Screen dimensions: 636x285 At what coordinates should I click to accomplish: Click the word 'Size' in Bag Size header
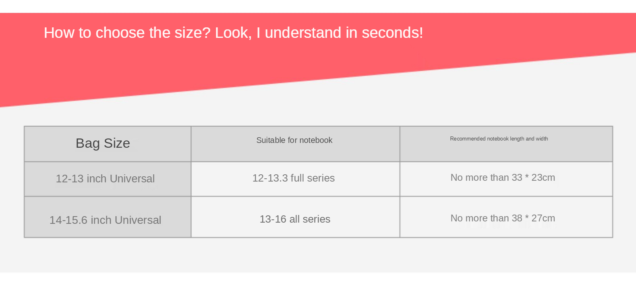point(117,143)
